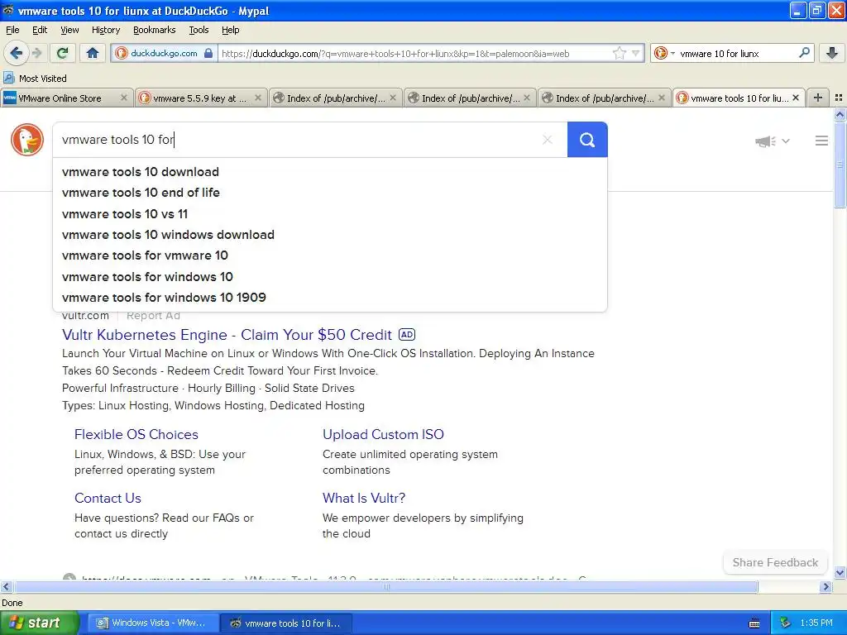Screen dimensions: 847x635
Task: Open the Windows Start menu
Action: (x=40, y=623)
